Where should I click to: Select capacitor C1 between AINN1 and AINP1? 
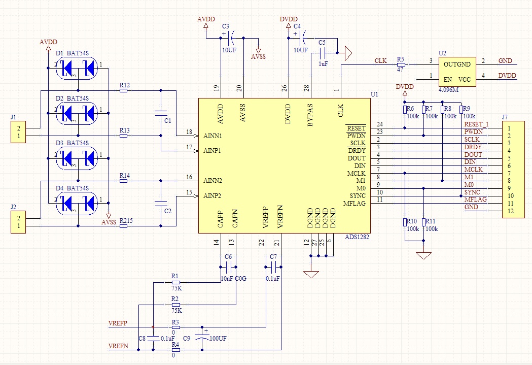pyautogui.click(x=161, y=113)
